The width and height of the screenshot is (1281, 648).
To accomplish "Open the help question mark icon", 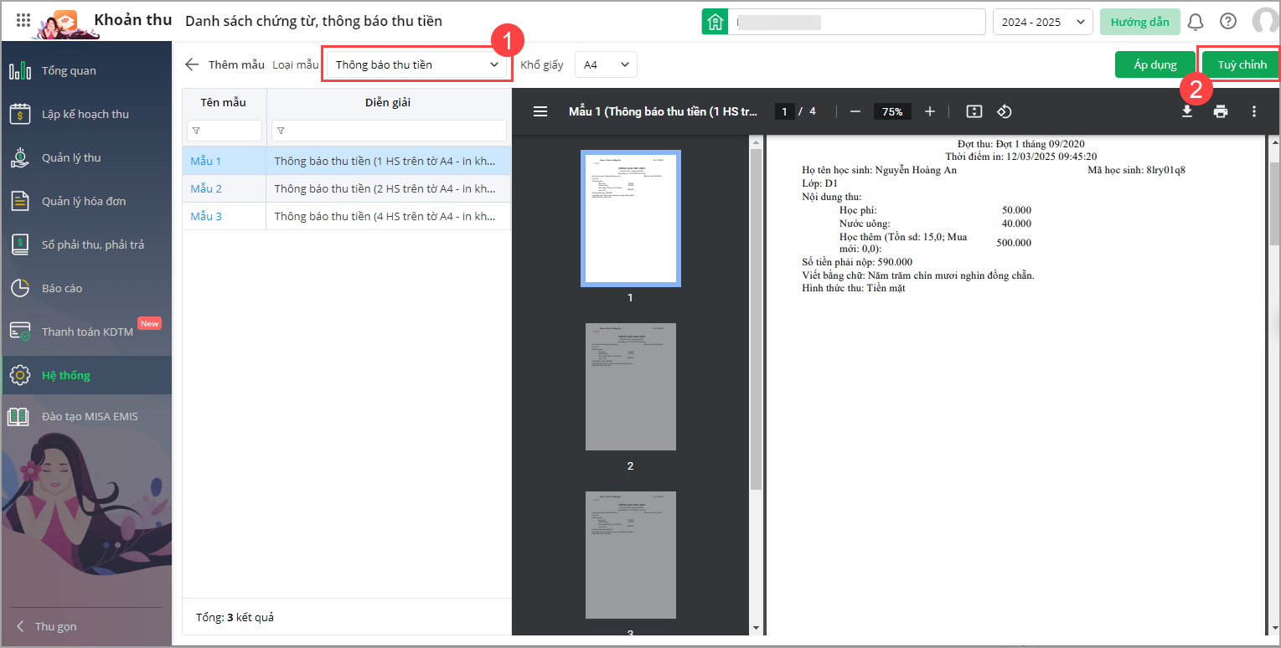I will (1228, 22).
